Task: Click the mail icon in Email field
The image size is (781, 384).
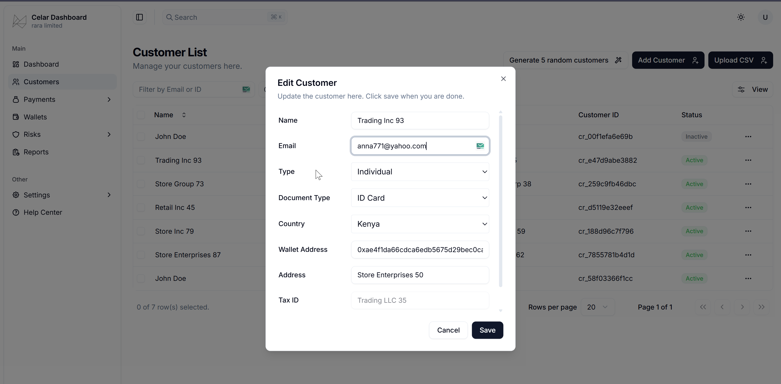Action: 480,146
